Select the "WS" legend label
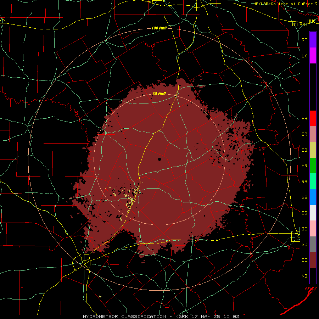 (x=304, y=197)
